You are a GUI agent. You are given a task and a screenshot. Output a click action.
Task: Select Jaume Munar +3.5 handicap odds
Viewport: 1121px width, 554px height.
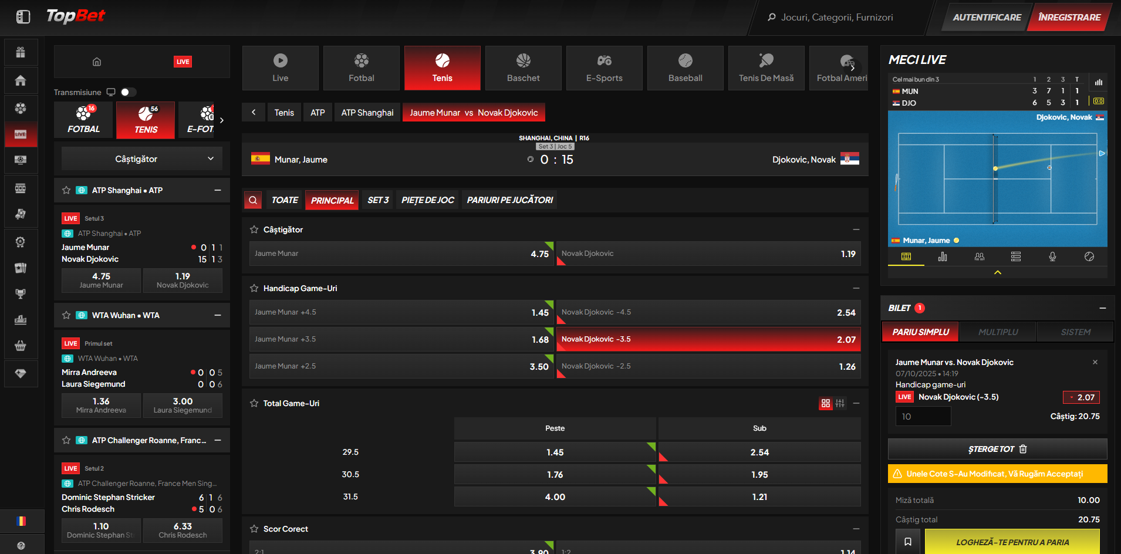point(401,339)
